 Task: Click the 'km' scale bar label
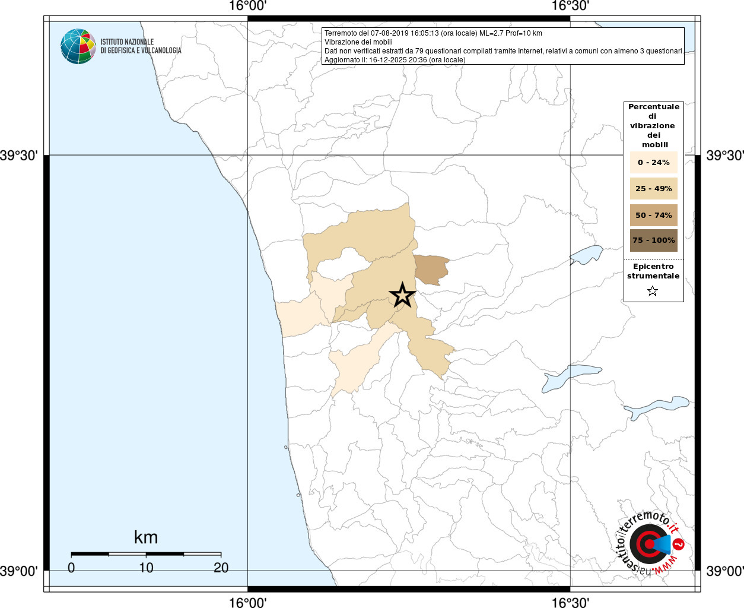click(146, 537)
